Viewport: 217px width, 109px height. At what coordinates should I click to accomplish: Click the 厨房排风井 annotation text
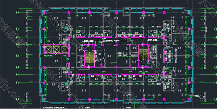[120, 53]
